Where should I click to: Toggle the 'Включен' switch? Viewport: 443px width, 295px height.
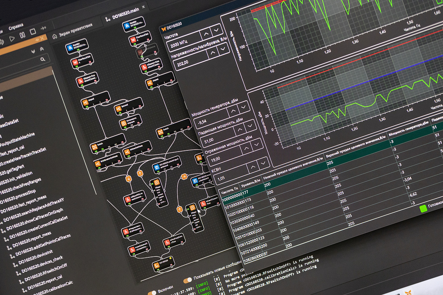tap(152, 293)
